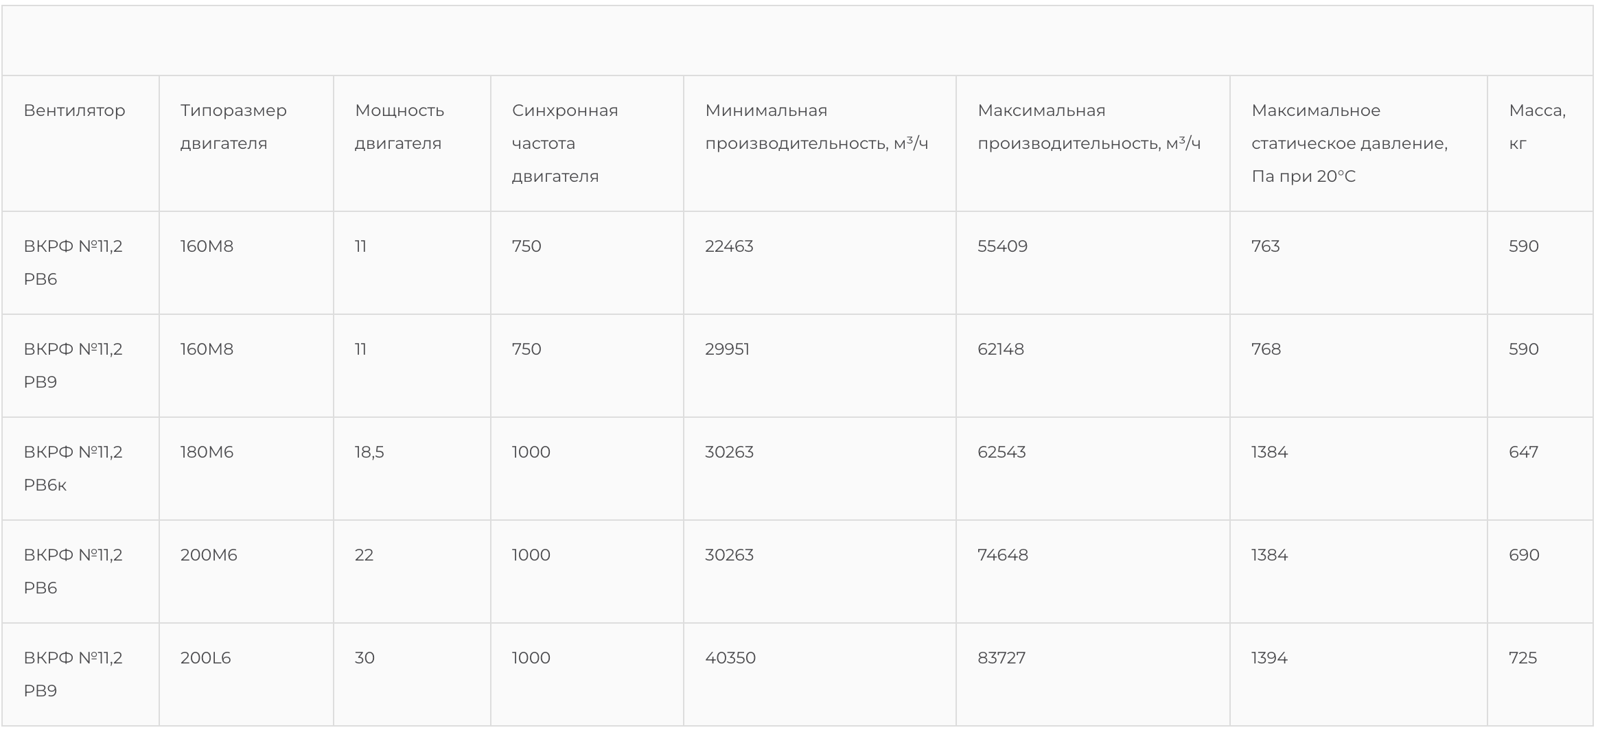This screenshot has width=1598, height=730.
Task: Click minimum performance value 22463
Action: (729, 246)
